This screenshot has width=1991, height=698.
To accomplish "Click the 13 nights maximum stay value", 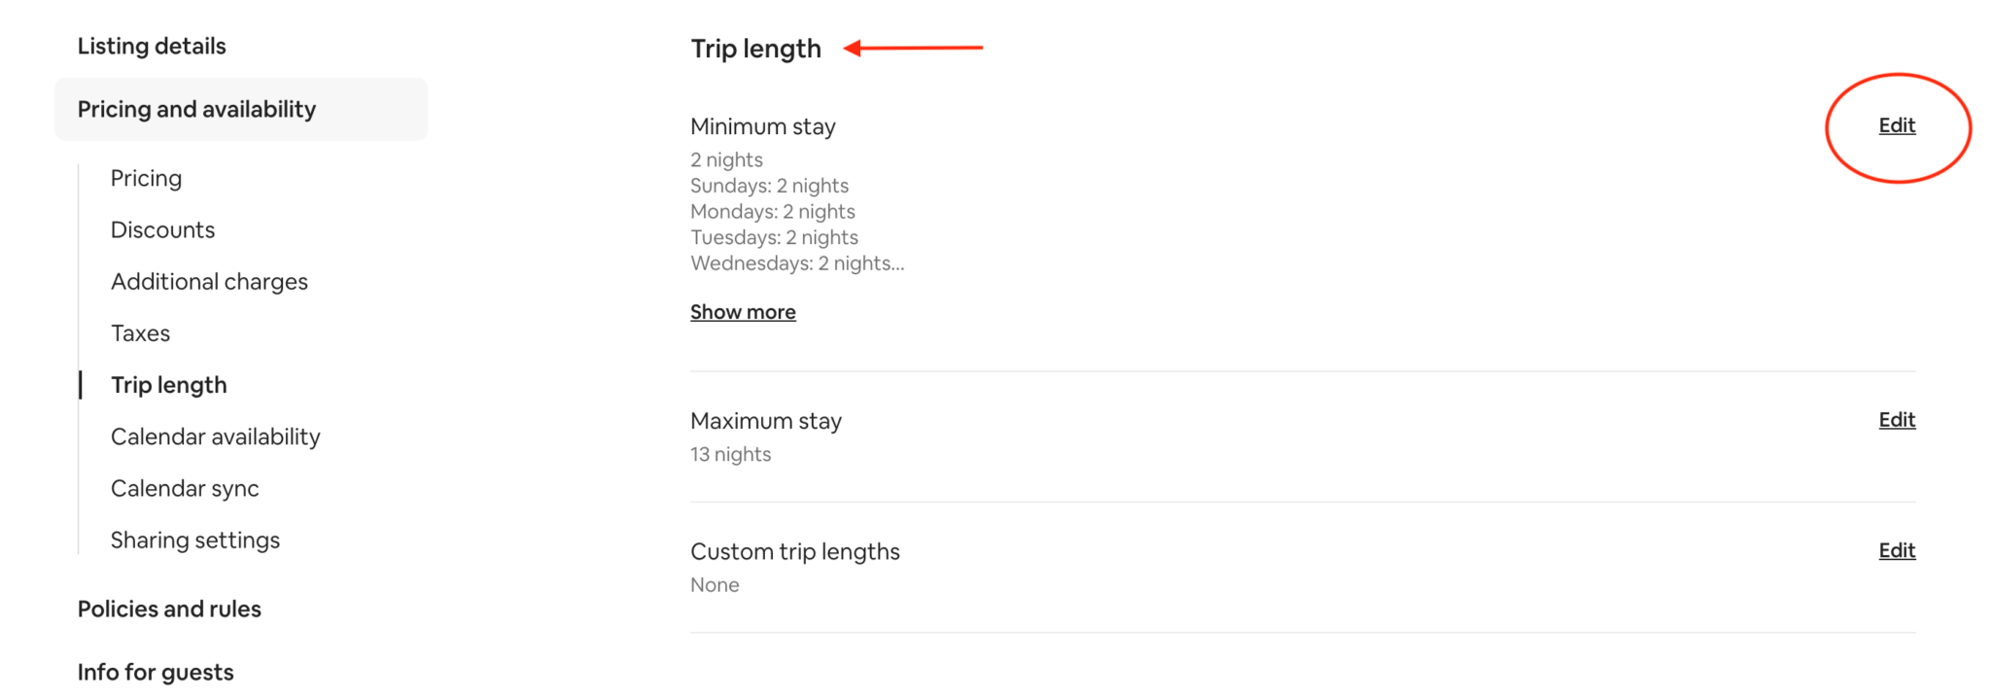I will point(730,453).
